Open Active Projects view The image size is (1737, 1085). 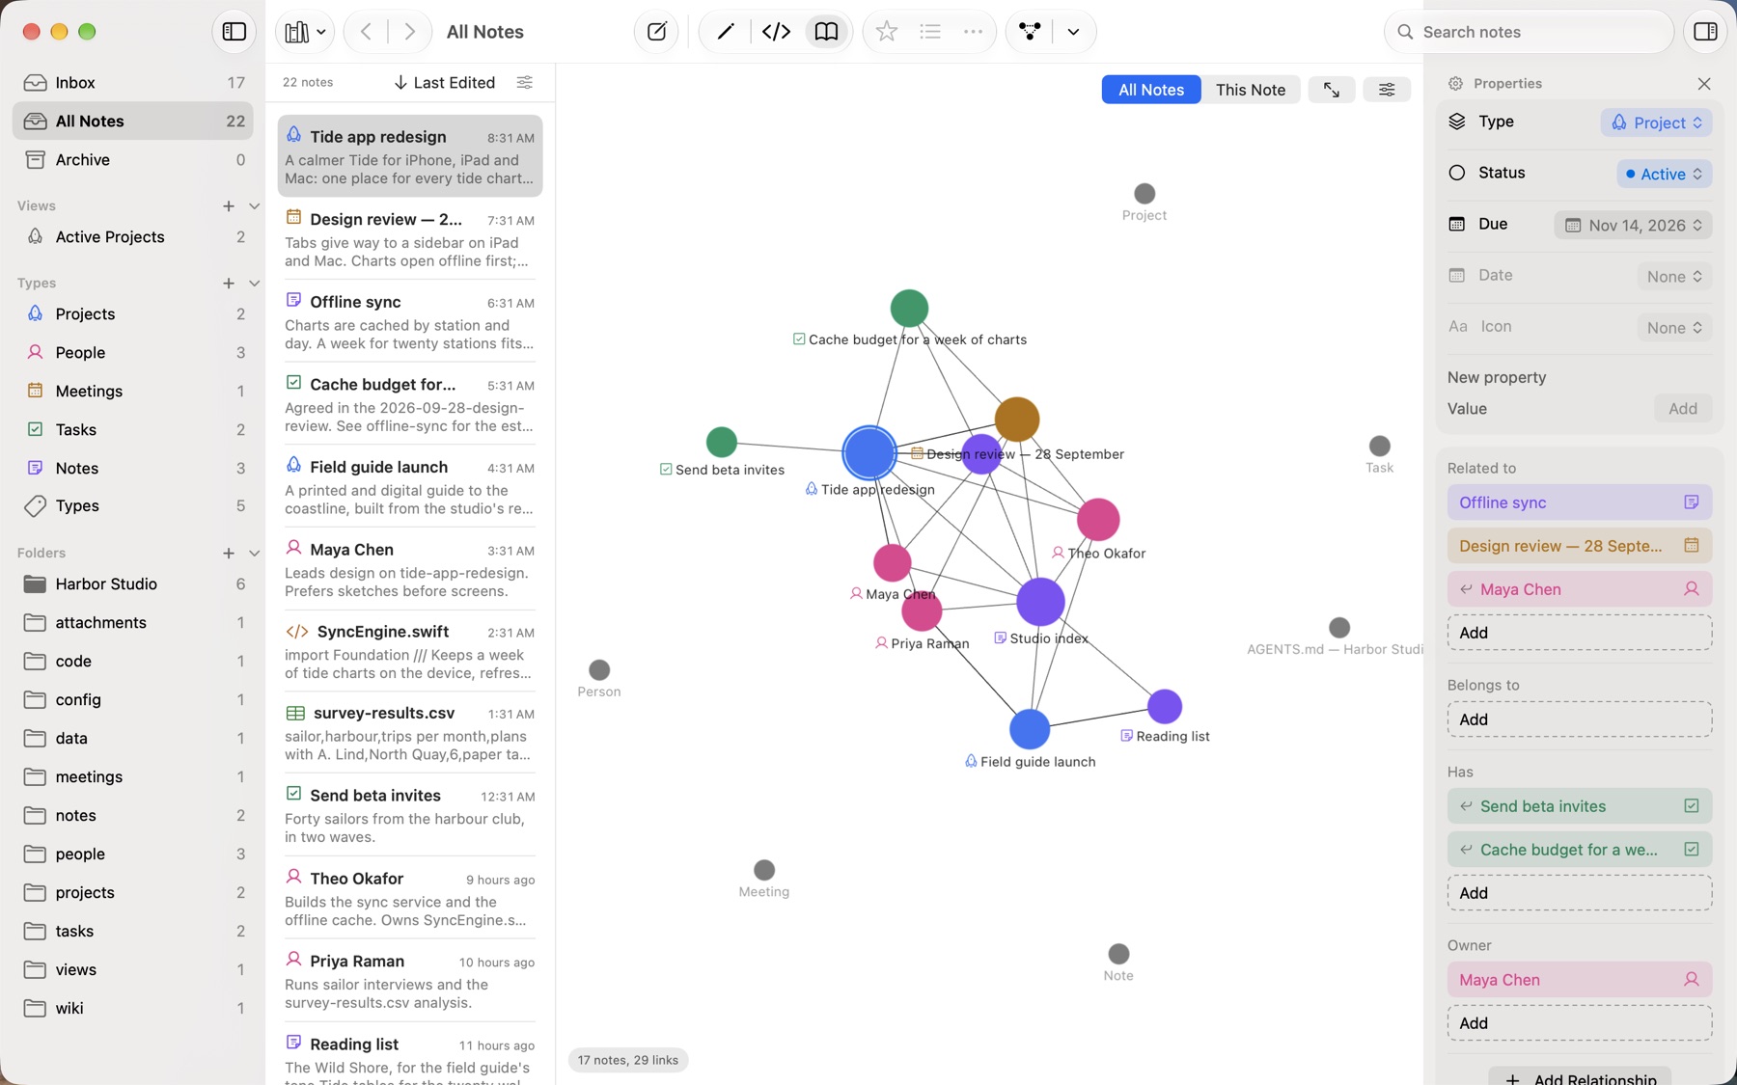click(133, 237)
